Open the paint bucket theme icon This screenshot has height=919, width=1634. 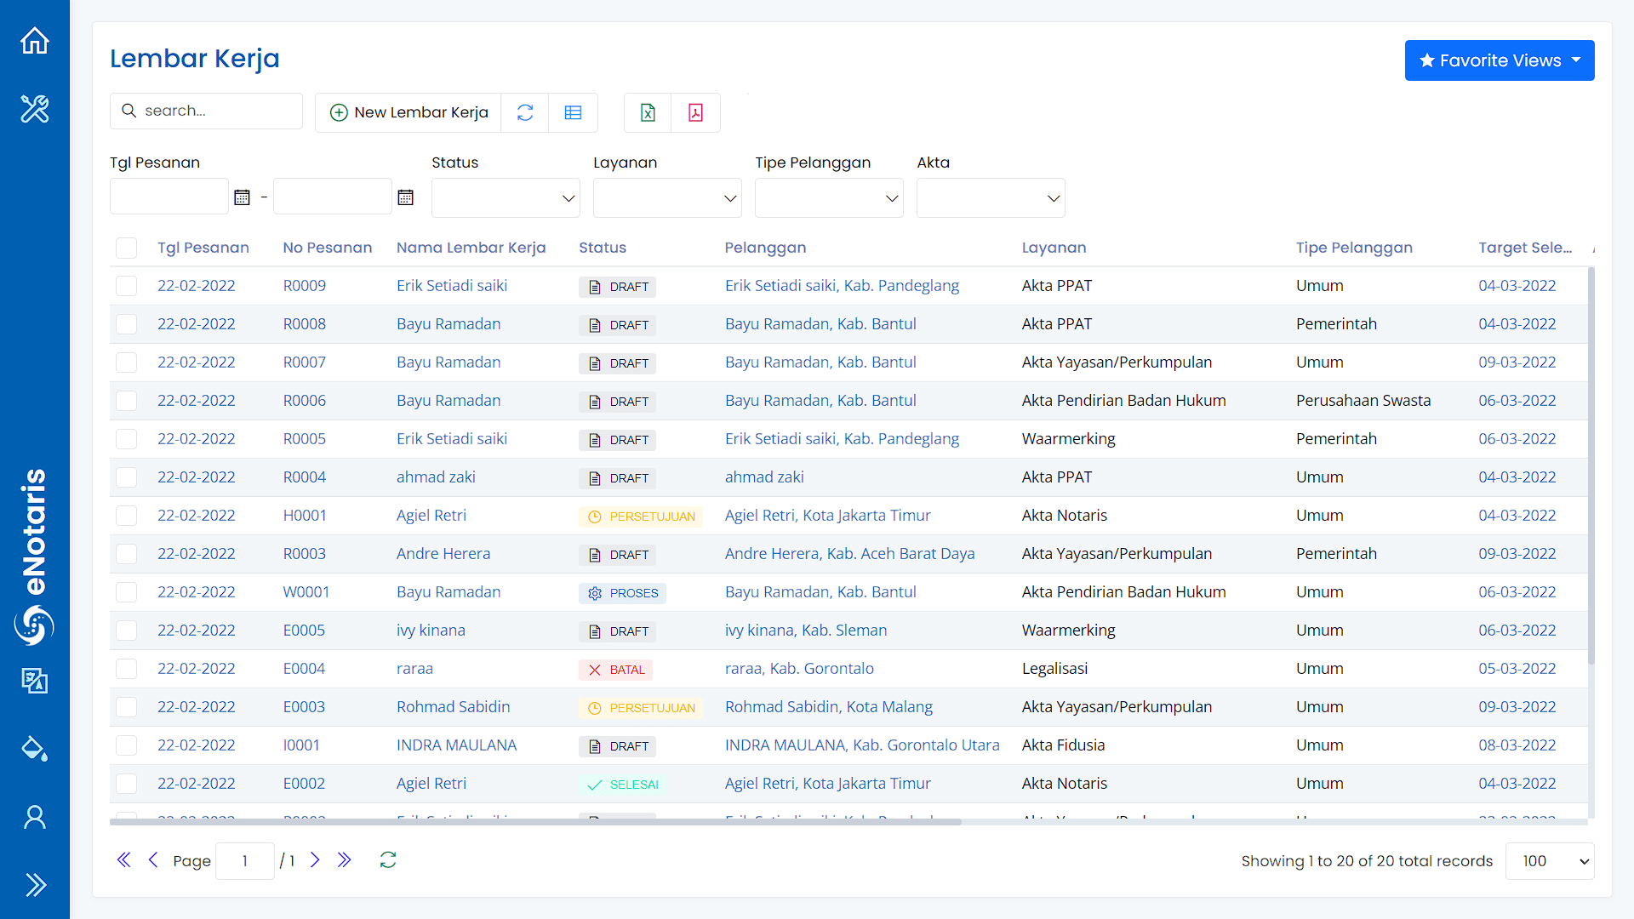click(x=35, y=748)
